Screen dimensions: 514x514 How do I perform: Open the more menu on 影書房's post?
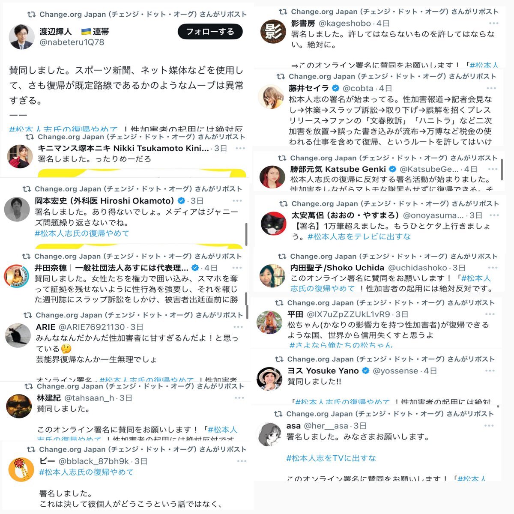click(x=493, y=23)
